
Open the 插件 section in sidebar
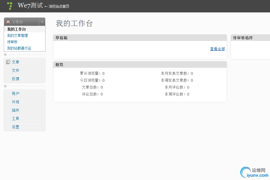(16, 110)
